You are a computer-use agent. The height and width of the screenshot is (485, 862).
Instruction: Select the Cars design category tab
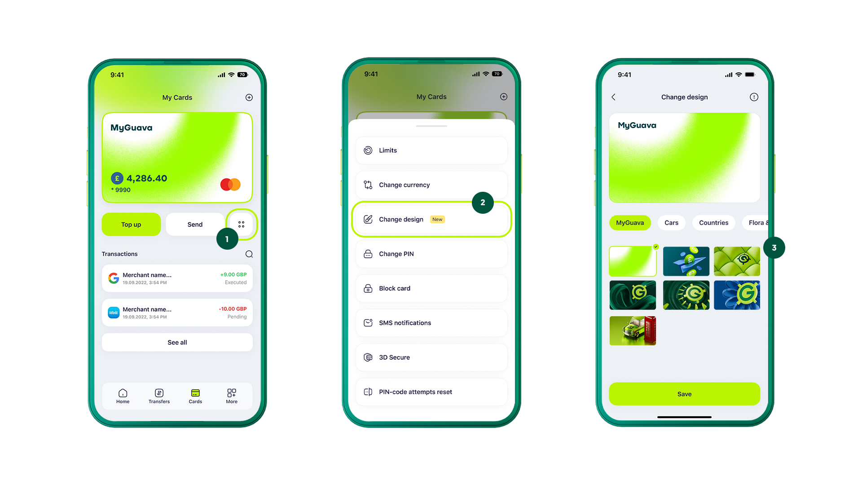(x=670, y=223)
